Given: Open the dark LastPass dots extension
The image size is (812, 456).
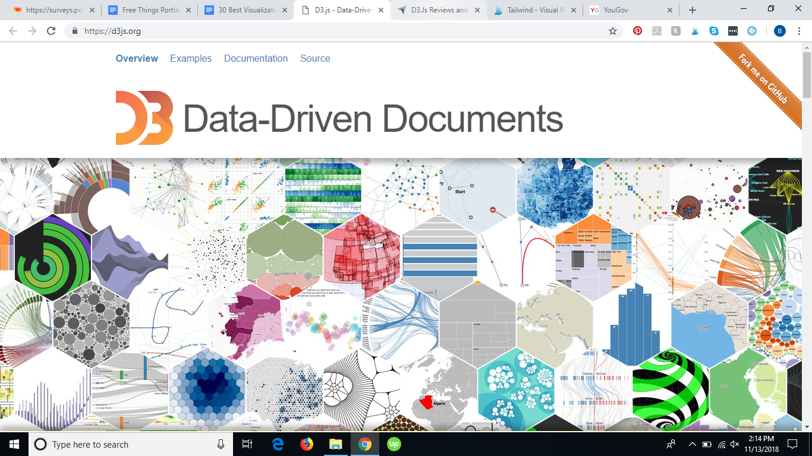Looking at the screenshot, I should (733, 31).
